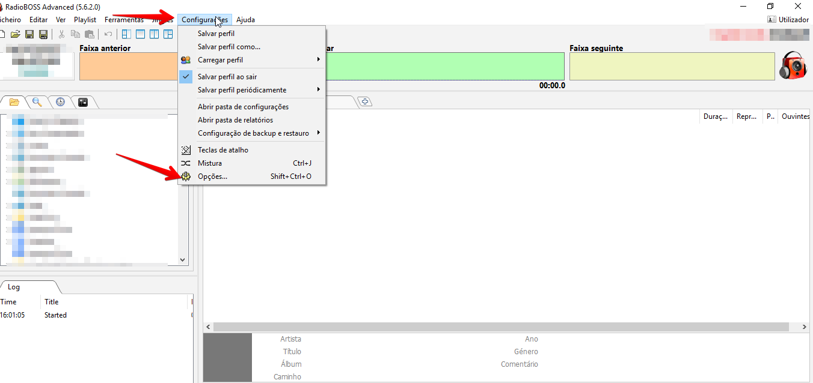Click the shuffle icon beside Mistura

186,163
